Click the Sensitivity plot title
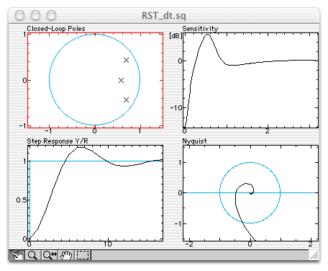Screen dimensions: 328x271 coord(200,29)
